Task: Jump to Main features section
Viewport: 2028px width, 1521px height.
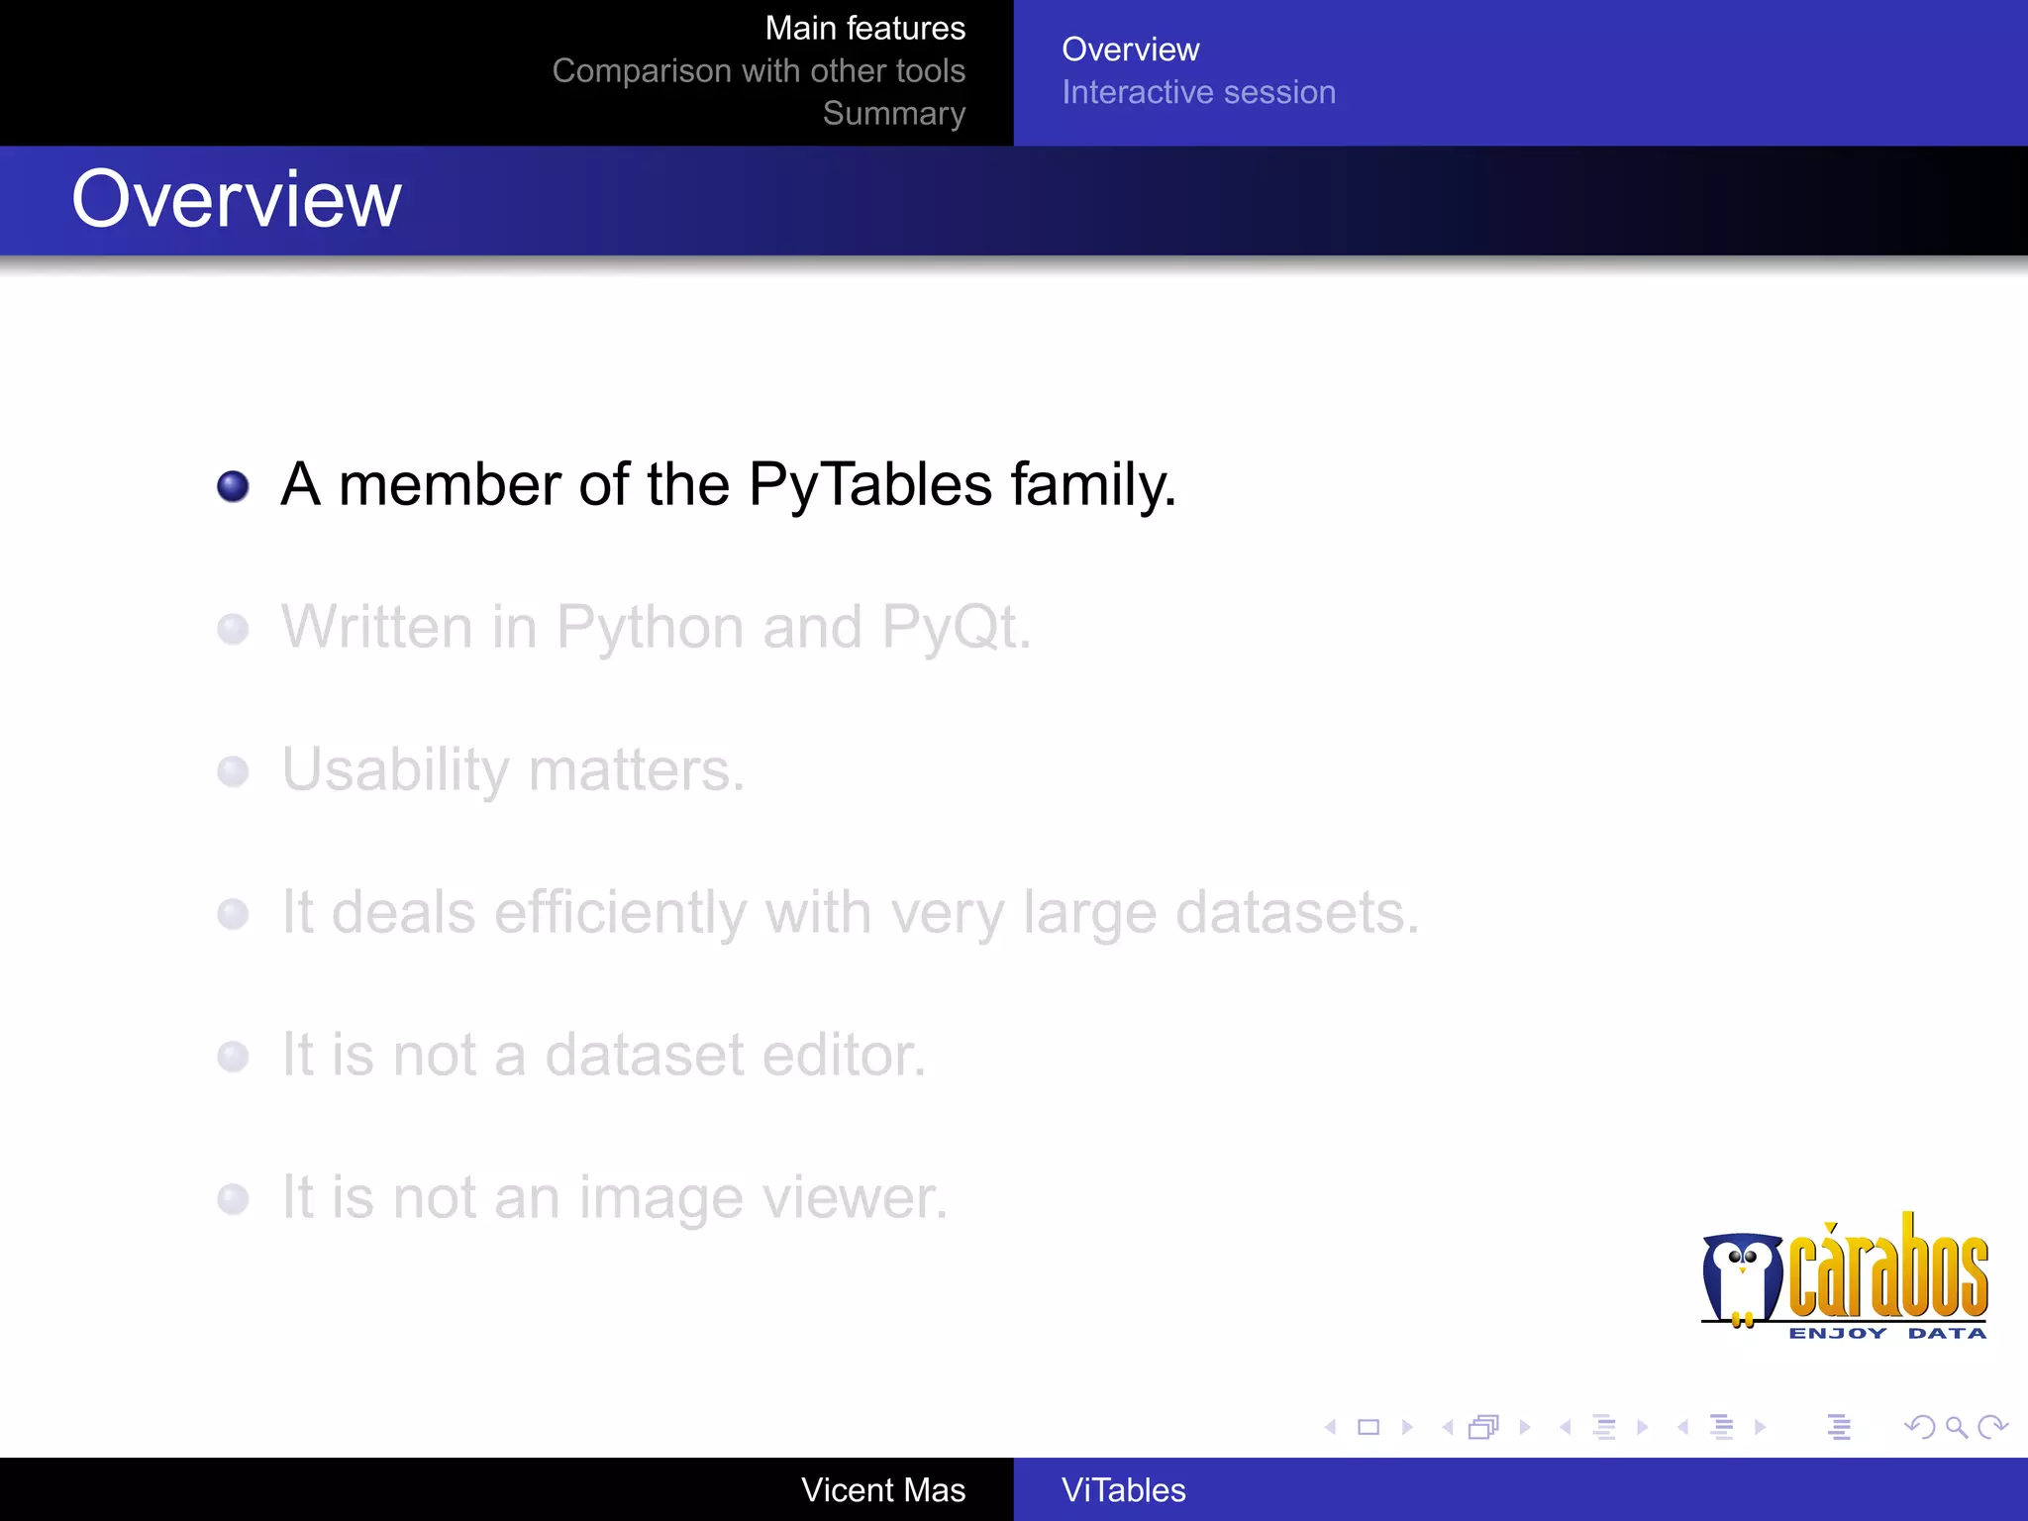Action: tap(864, 28)
